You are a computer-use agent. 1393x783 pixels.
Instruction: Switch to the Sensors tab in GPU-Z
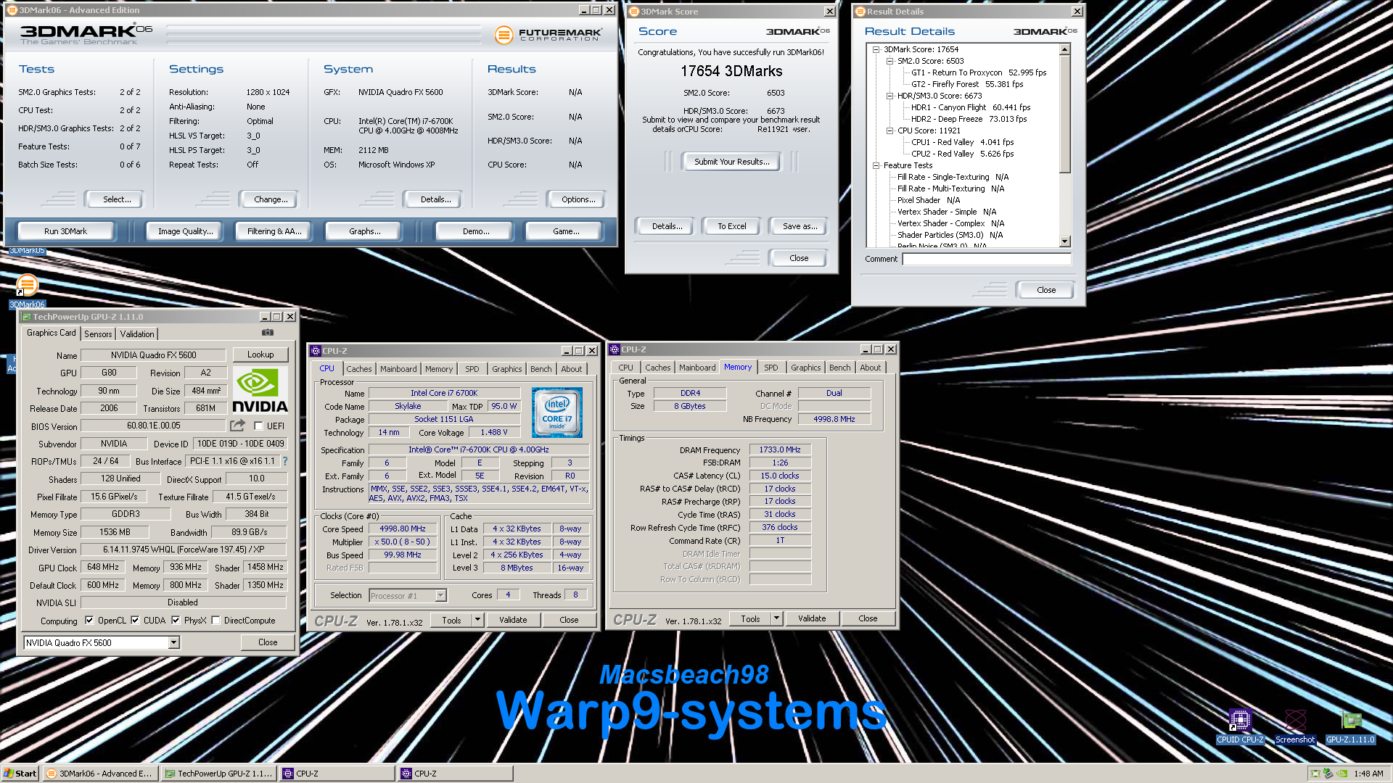[98, 334]
